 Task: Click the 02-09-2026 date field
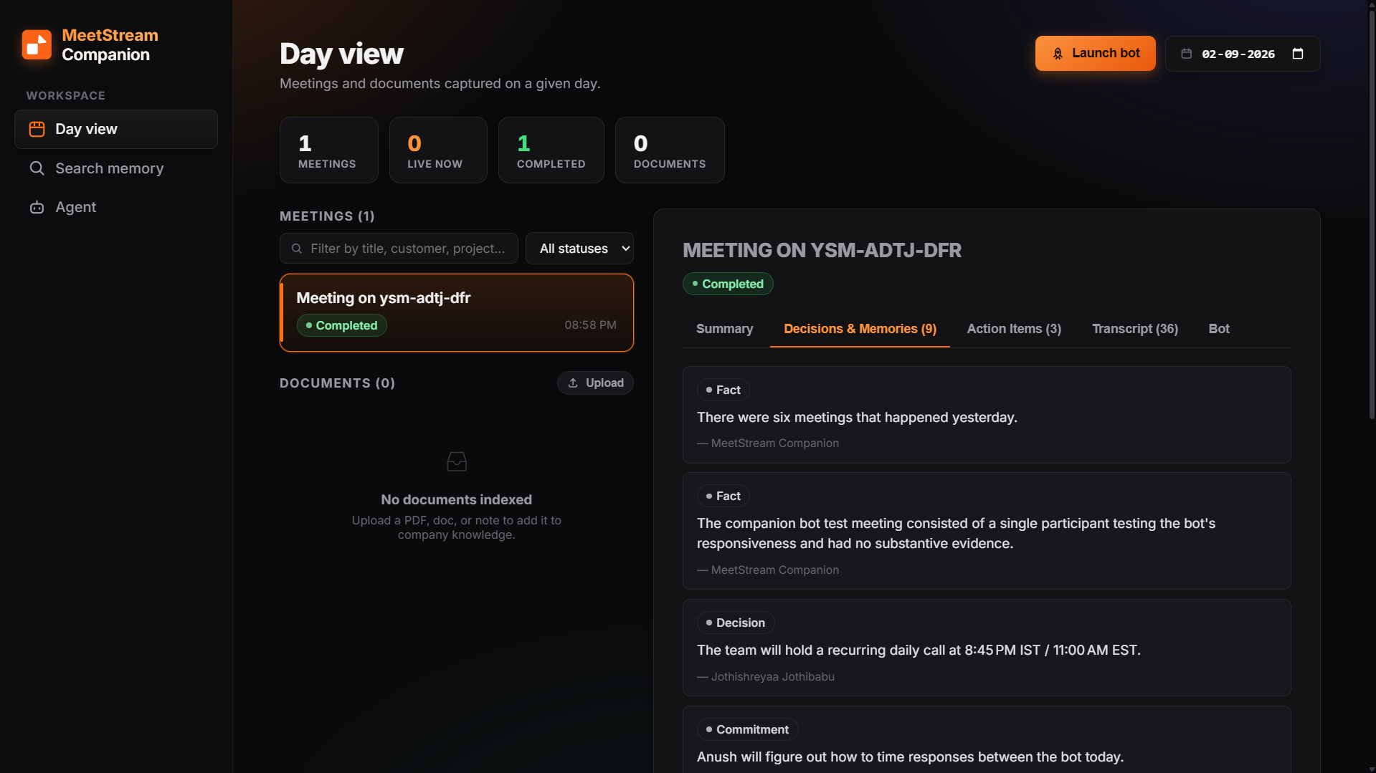pyautogui.click(x=1243, y=54)
